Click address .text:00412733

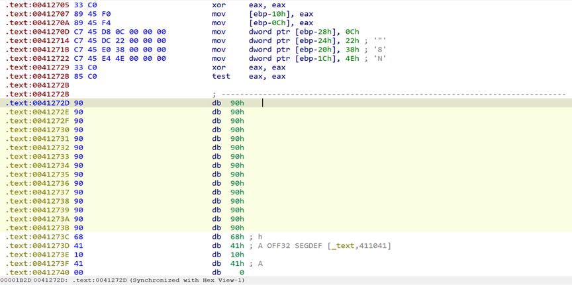coord(38,156)
